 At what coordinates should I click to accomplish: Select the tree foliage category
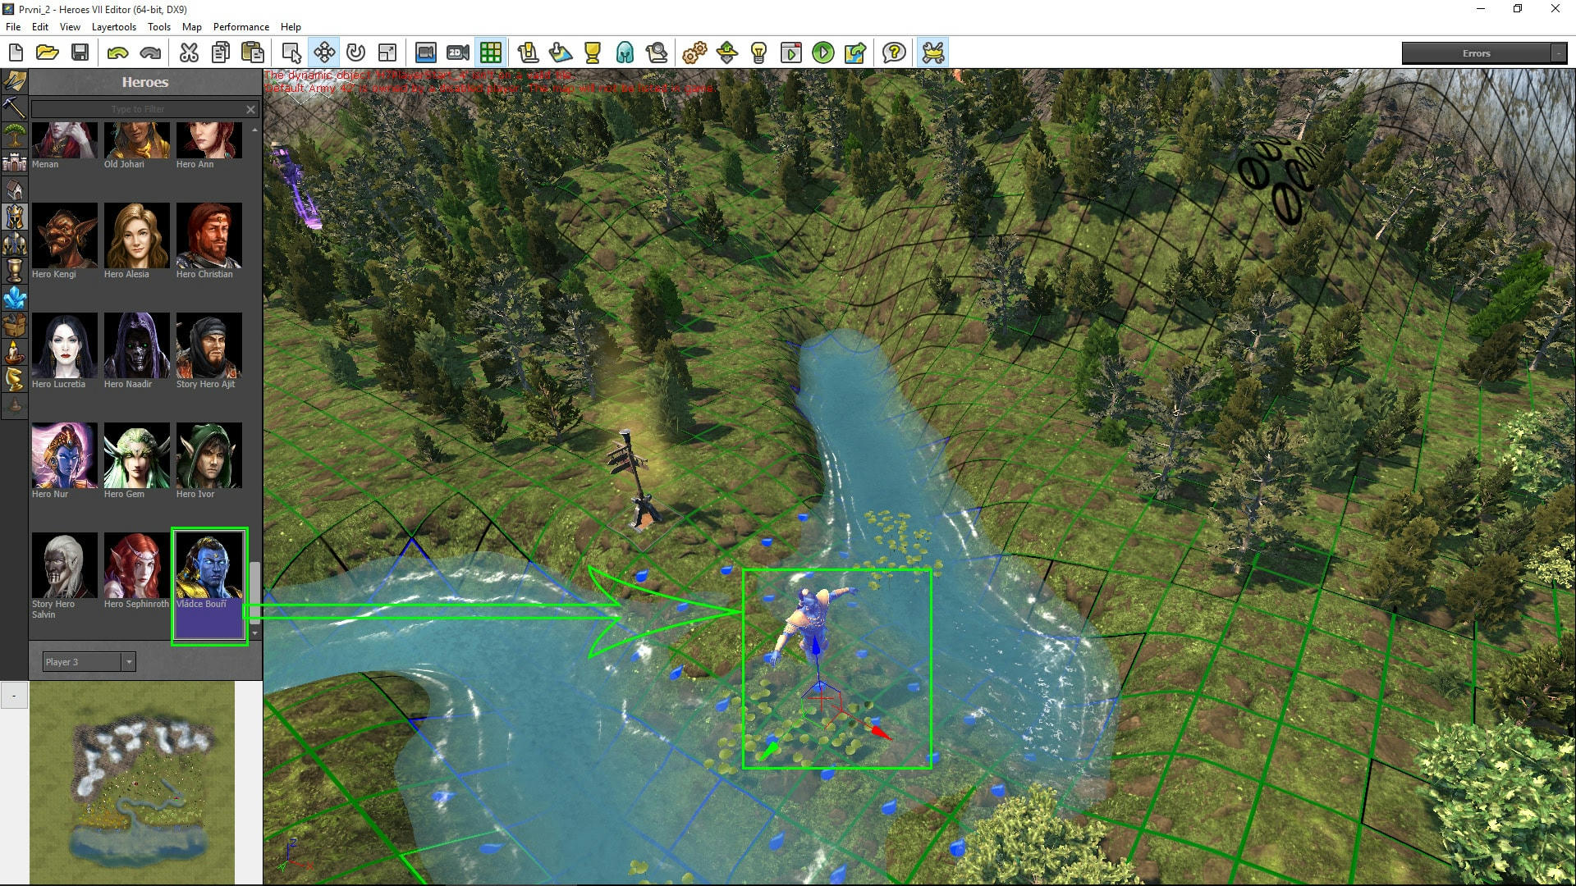coord(15,135)
